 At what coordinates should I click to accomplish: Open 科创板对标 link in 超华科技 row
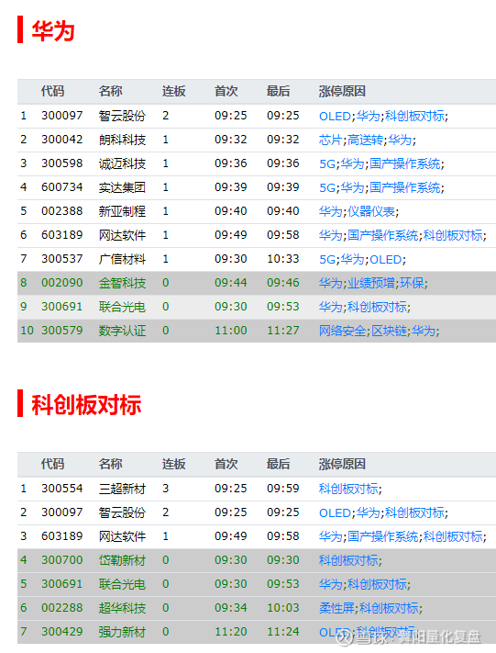tap(389, 608)
